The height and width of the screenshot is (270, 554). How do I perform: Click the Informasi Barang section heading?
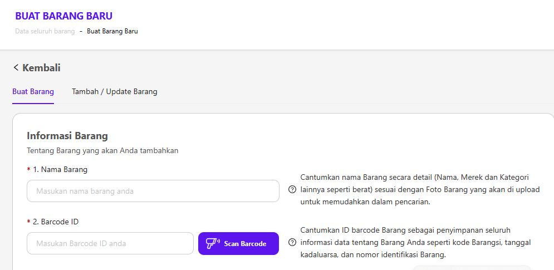pos(67,136)
